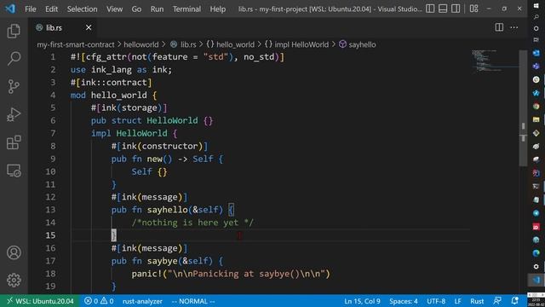Screen dimensions: 545x307
Task: Click 'pub fn saybye' on line 17
Action: click(145, 261)
